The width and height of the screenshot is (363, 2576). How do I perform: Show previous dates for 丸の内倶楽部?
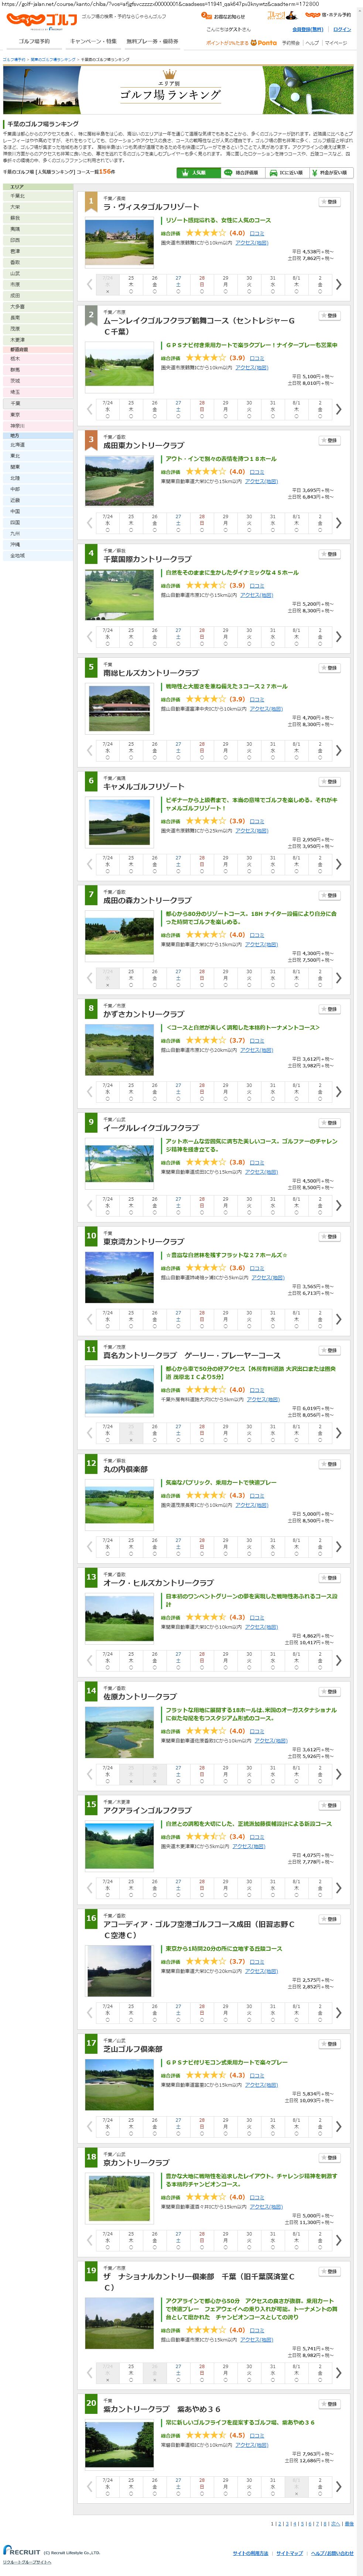coord(89,1547)
